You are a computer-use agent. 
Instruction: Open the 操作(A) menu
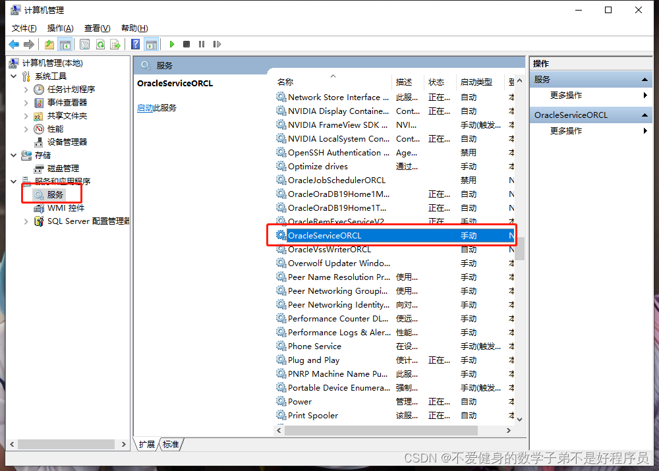pos(60,28)
